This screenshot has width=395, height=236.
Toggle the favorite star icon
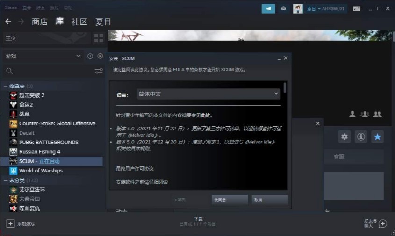[377, 136]
